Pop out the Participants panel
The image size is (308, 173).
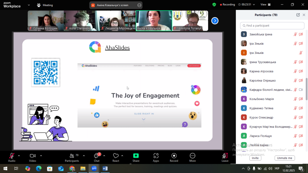pos(298,15)
